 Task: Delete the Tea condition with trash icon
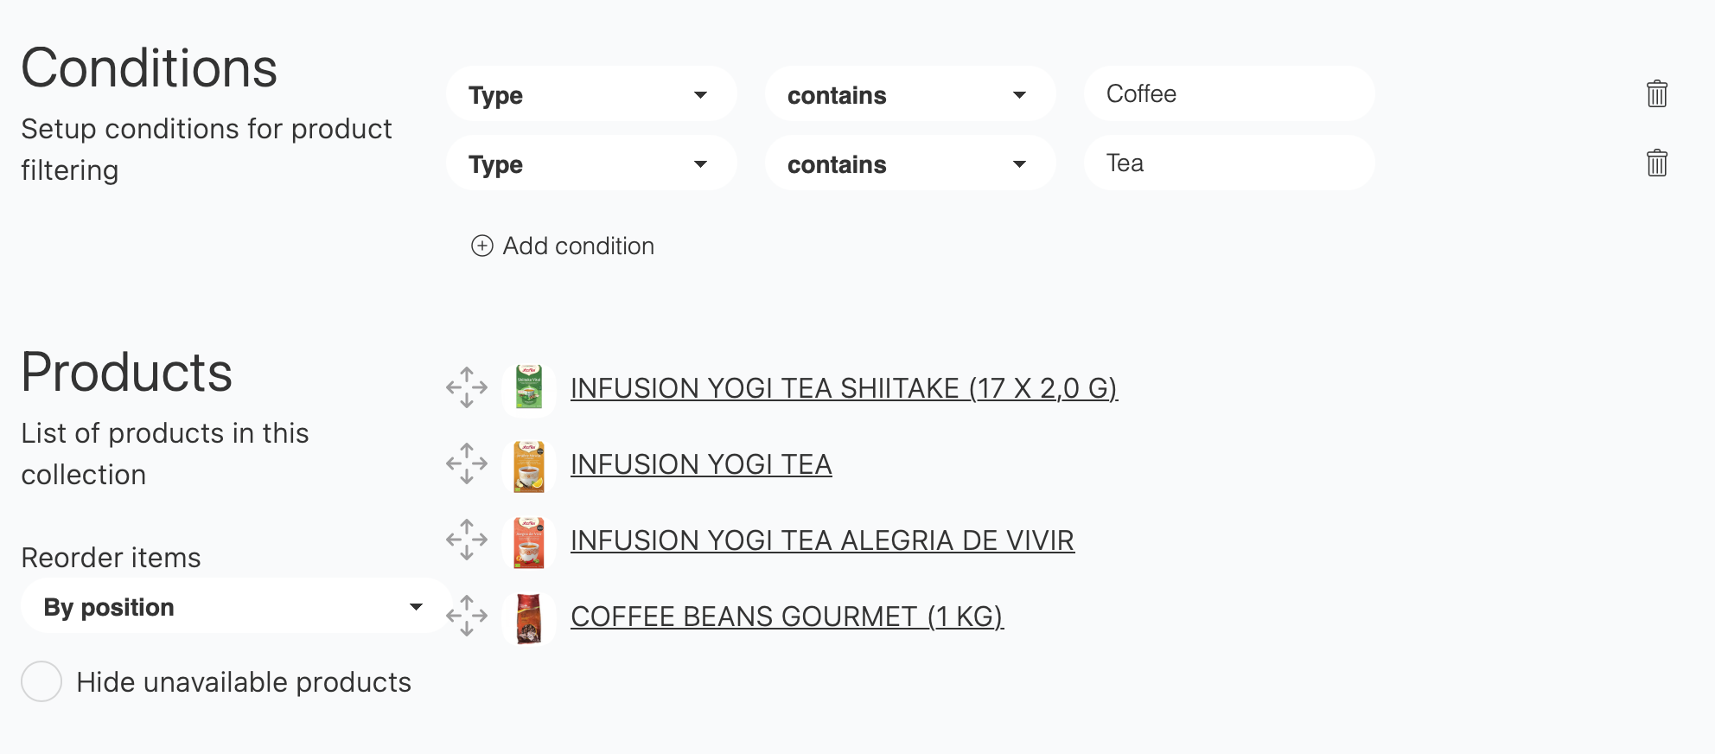tap(1656, 163)
